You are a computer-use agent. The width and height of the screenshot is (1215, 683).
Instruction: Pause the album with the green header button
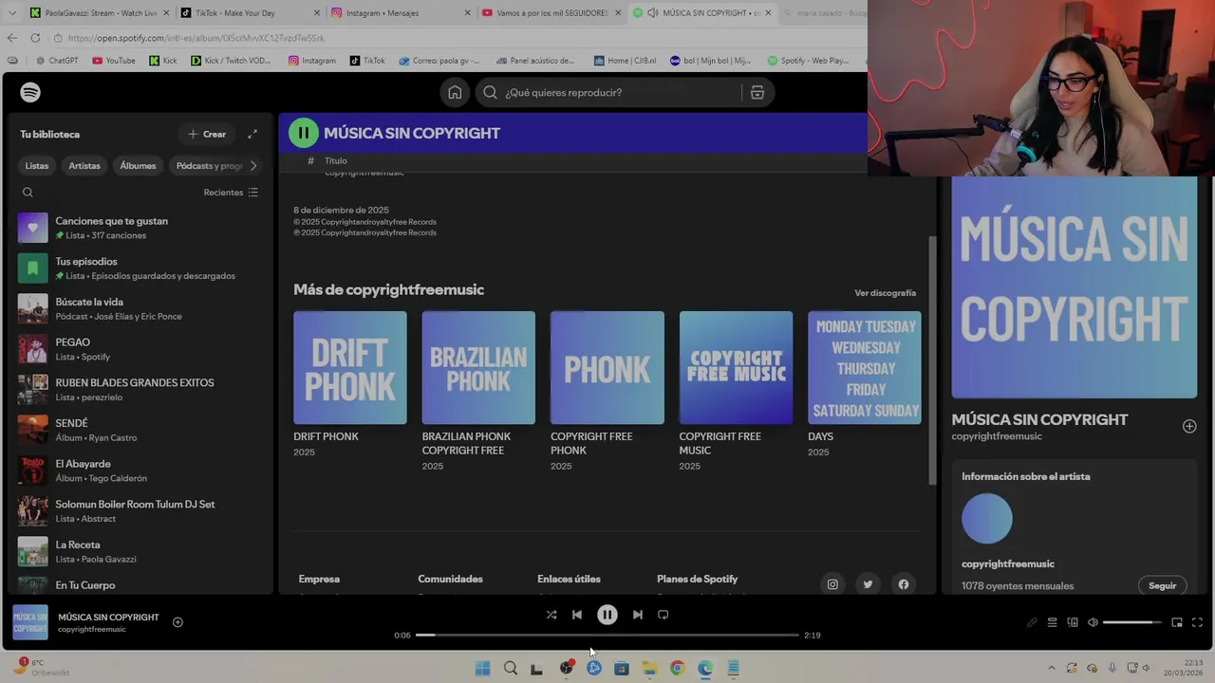click(303, 133)
